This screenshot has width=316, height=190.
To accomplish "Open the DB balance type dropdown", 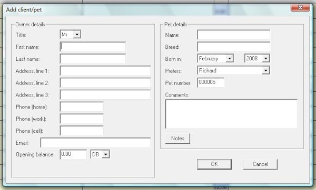I will coord(100,154).
